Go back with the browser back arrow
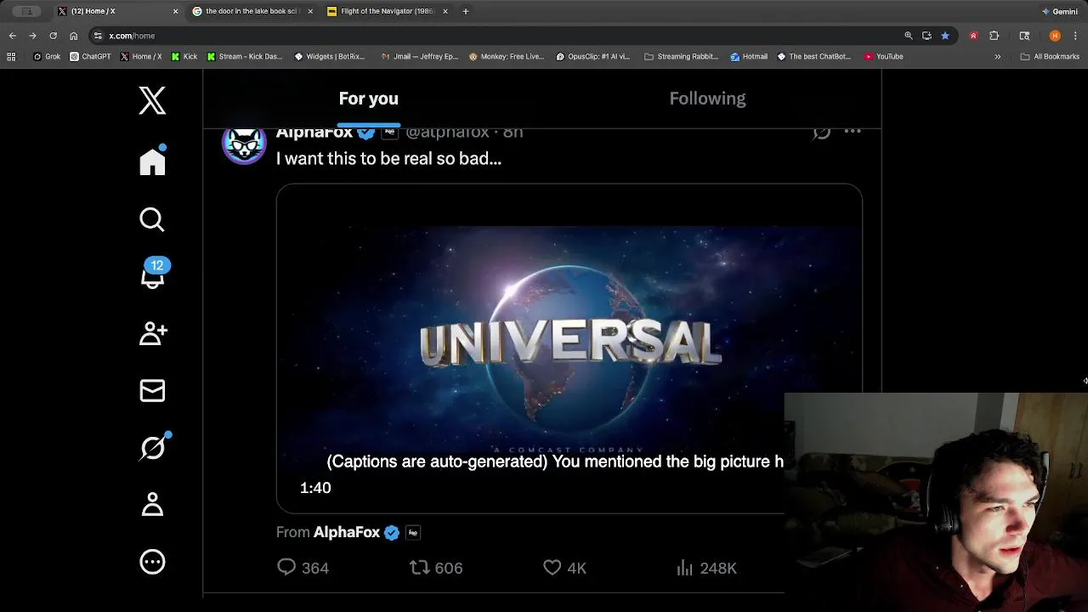This screenshot has height=612, width=1088. tap(12, 36)
